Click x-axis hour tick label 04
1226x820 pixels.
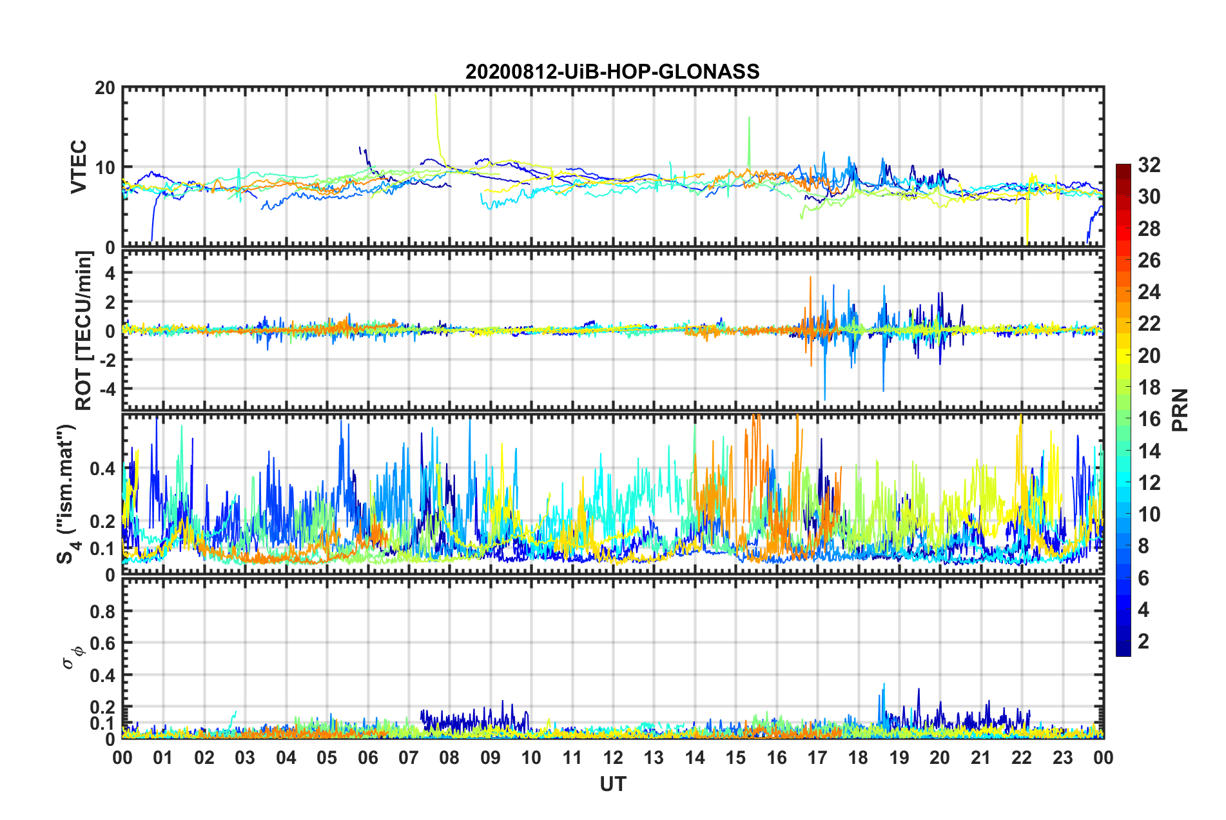pyautogui.click(x=286, y=757)
